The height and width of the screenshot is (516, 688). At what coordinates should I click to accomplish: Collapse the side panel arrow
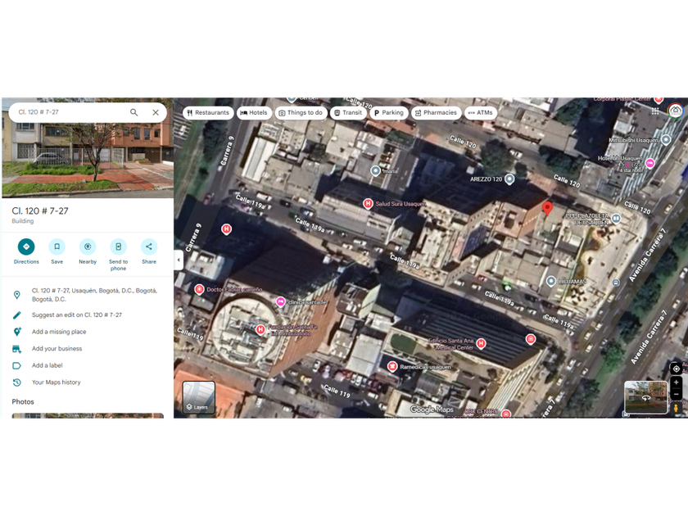179,260
